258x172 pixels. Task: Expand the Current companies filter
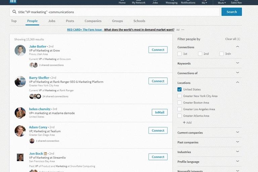click(238, 132)
